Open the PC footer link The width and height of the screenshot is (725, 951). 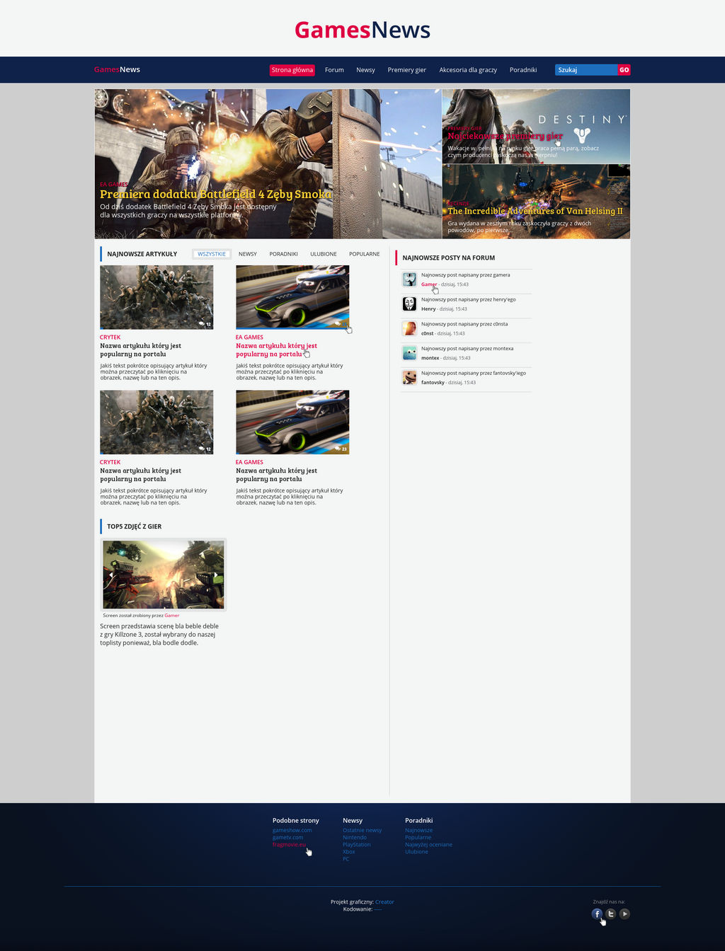pyautogui.click(x=346, y=859)
